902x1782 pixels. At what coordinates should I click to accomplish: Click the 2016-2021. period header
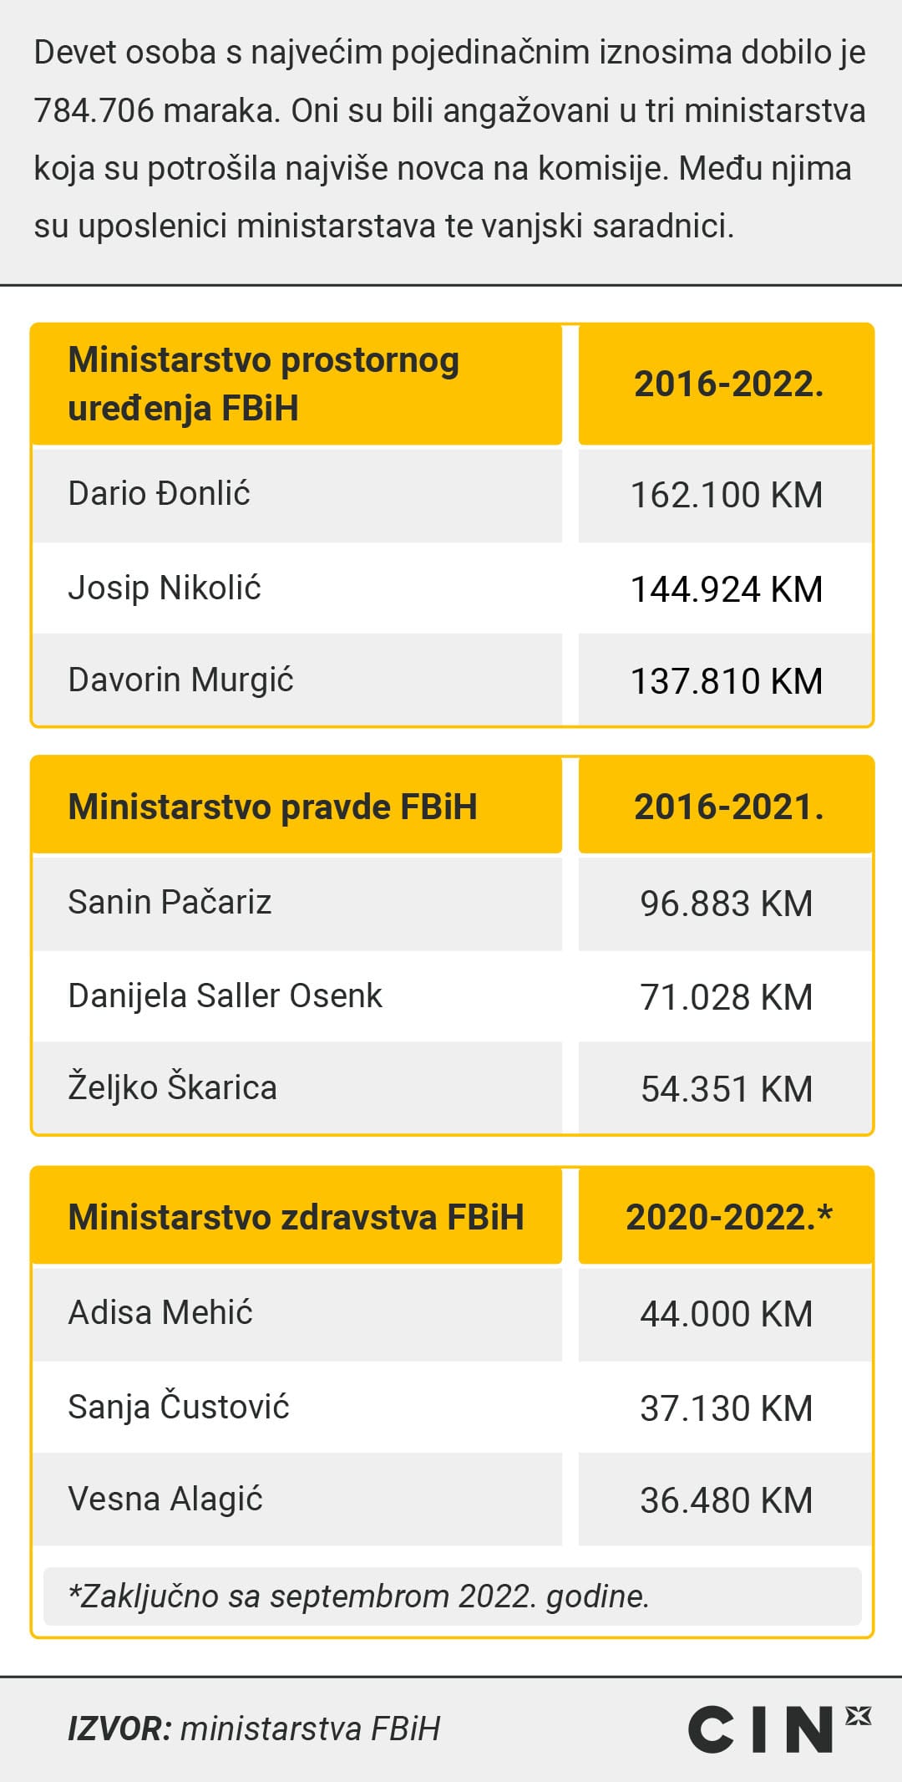(x=728, y=807)
